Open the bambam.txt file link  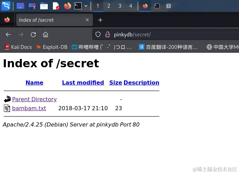tap(29, 108)
